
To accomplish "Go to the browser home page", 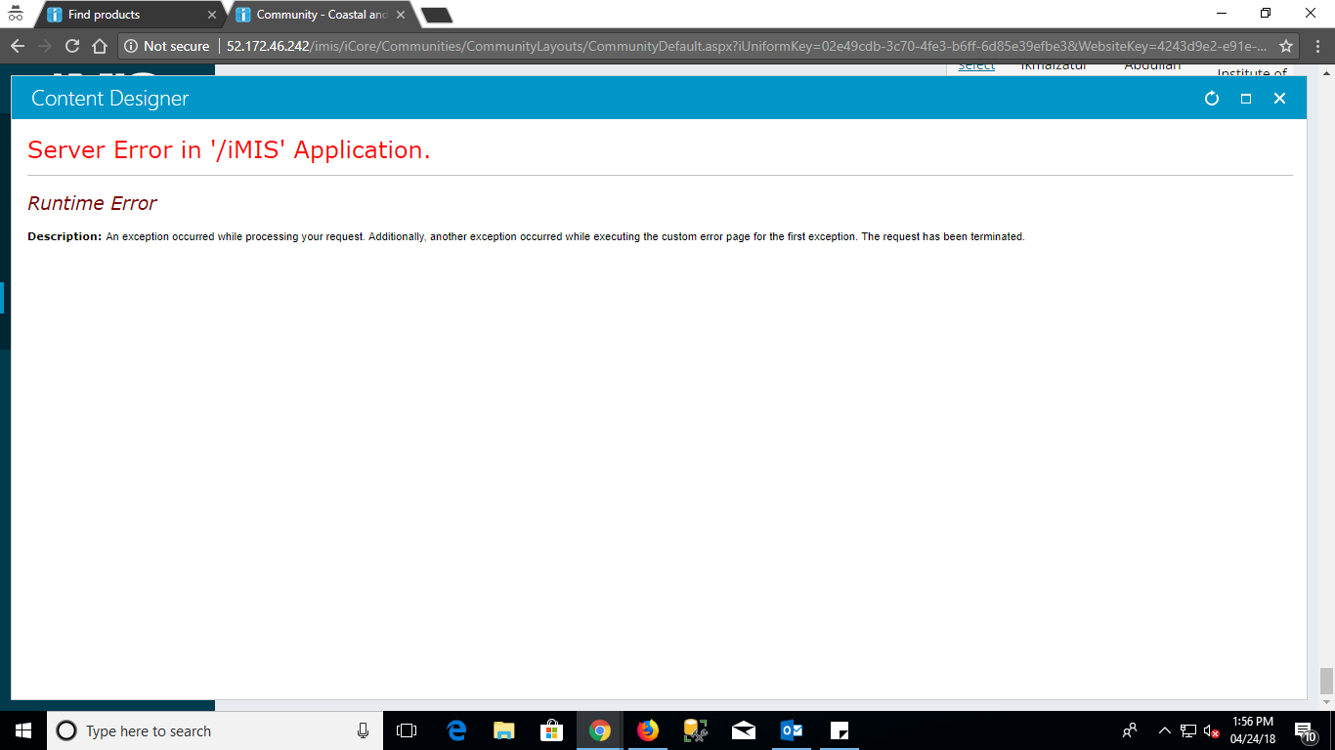I will pyautogui.click(x=99, y=46).
